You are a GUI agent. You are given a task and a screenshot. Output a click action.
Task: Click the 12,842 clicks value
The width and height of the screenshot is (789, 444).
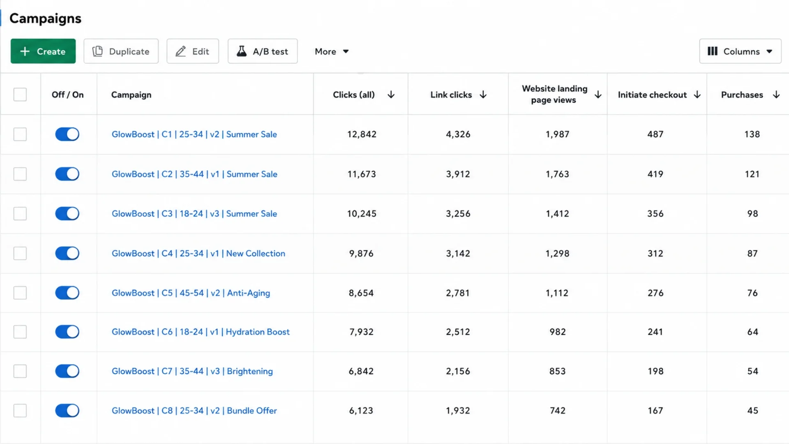point(362,134)
